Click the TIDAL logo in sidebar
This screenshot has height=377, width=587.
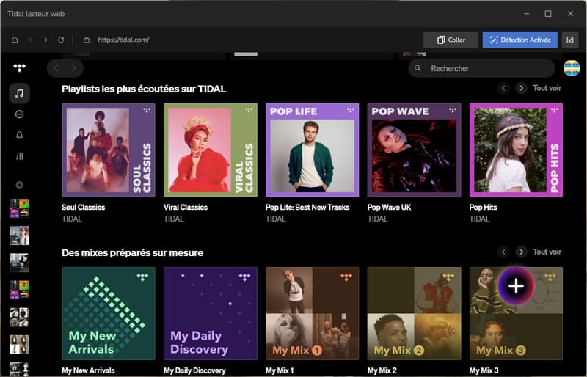point(20,67)
